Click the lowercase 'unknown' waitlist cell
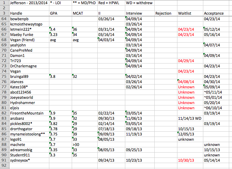232x169 pixels. (190, 139)
